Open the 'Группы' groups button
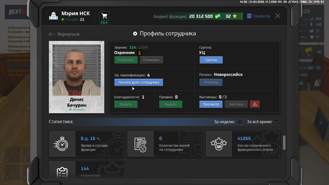This screenshot has height=185, width=329. (211, 60)
